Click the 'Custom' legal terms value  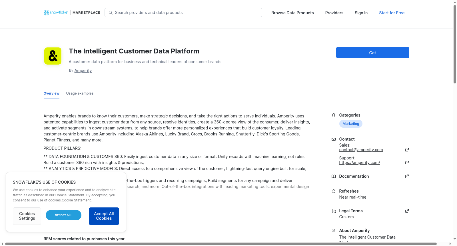point(346,217)
